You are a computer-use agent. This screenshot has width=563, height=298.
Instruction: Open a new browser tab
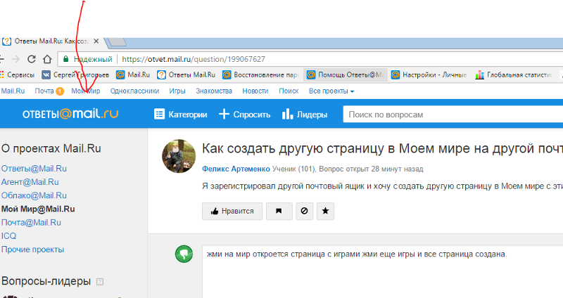[x=117, y=42]
